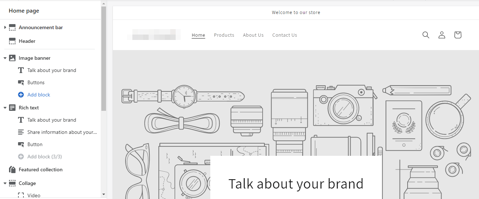Click the Image banner picture icon
Image resolution: width=479 pixels, height=199 pixels.
point(12,58)
